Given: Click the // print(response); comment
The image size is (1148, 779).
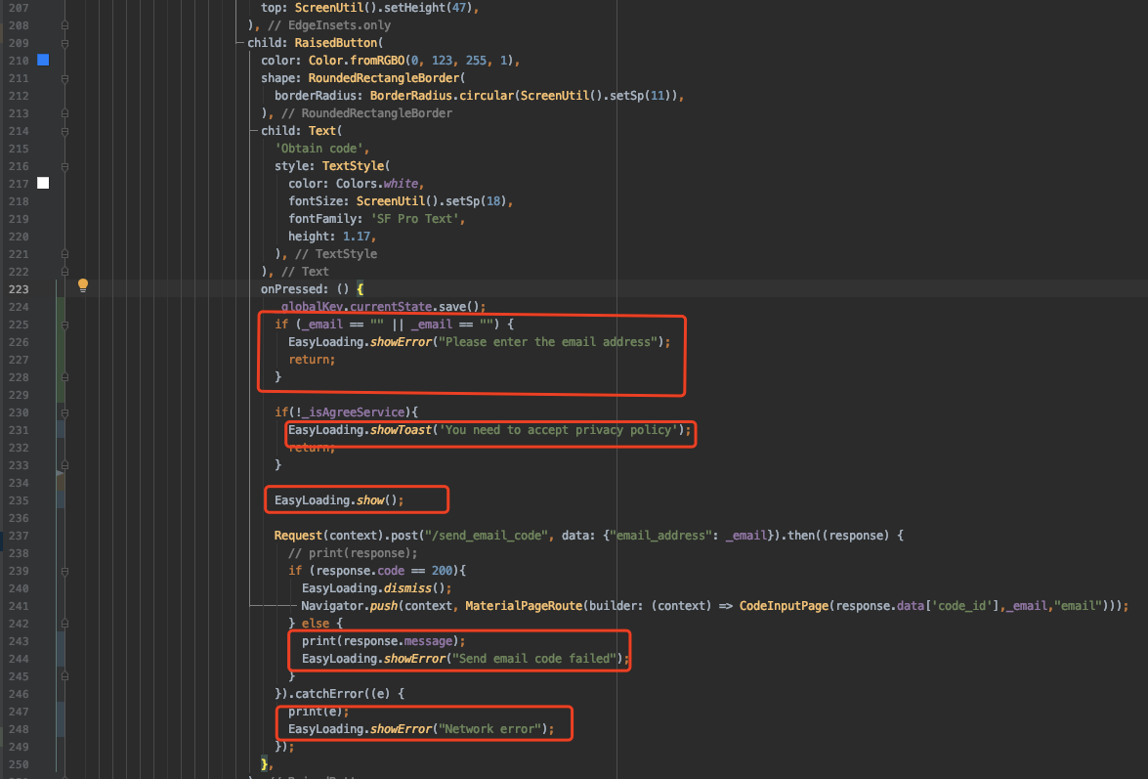Looking at the screenshot, I should tap(353, 553).
